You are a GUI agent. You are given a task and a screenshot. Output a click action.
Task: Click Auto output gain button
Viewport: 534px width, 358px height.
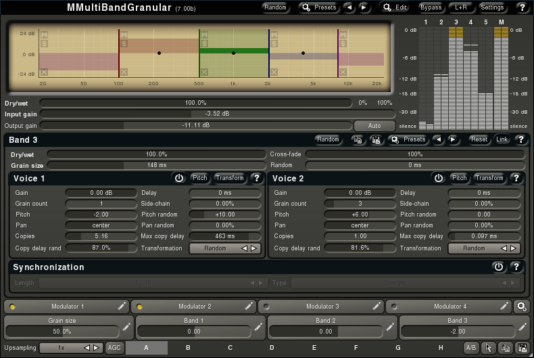pos(374,126)
